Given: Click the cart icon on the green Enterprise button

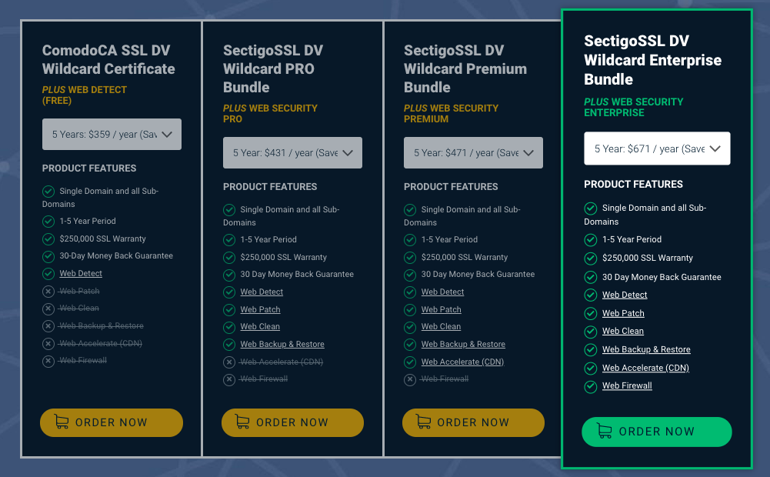Looking at the screenshot, I should 605,432.
